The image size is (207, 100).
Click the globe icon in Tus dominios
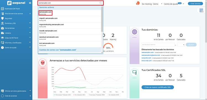pyautogui.click(x=134, y=32)
